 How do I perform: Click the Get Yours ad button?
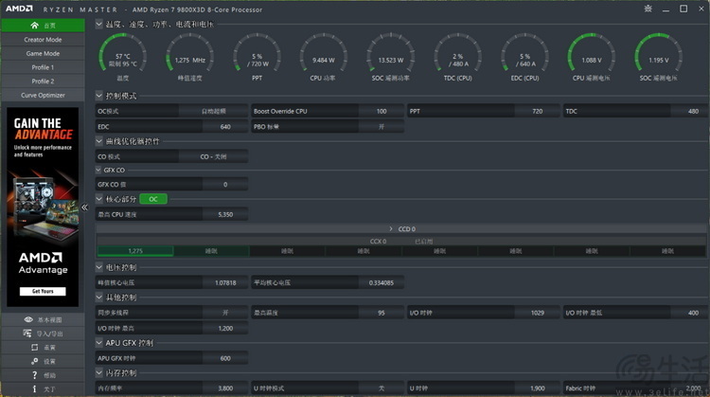[43, 292]
